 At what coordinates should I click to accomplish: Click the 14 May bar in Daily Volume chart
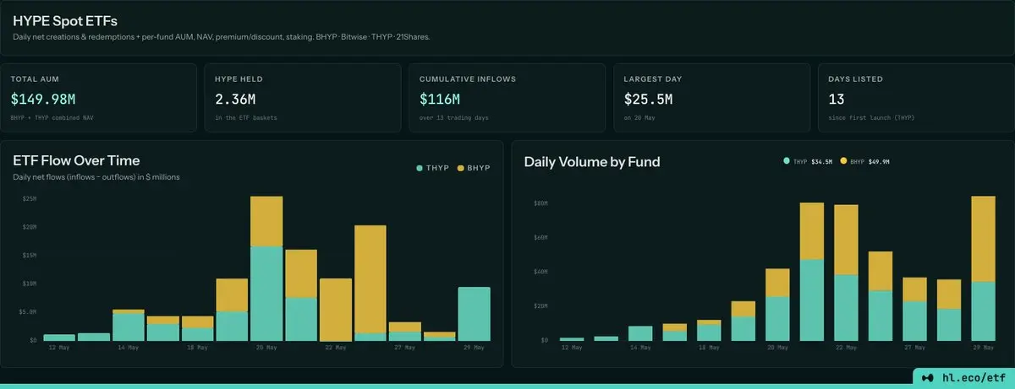point(640,333)
